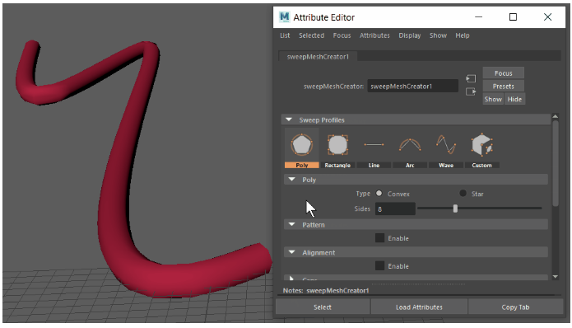Collapse the Poly section
This screenshot has width=572, height=328.
[x=292, y=180]
